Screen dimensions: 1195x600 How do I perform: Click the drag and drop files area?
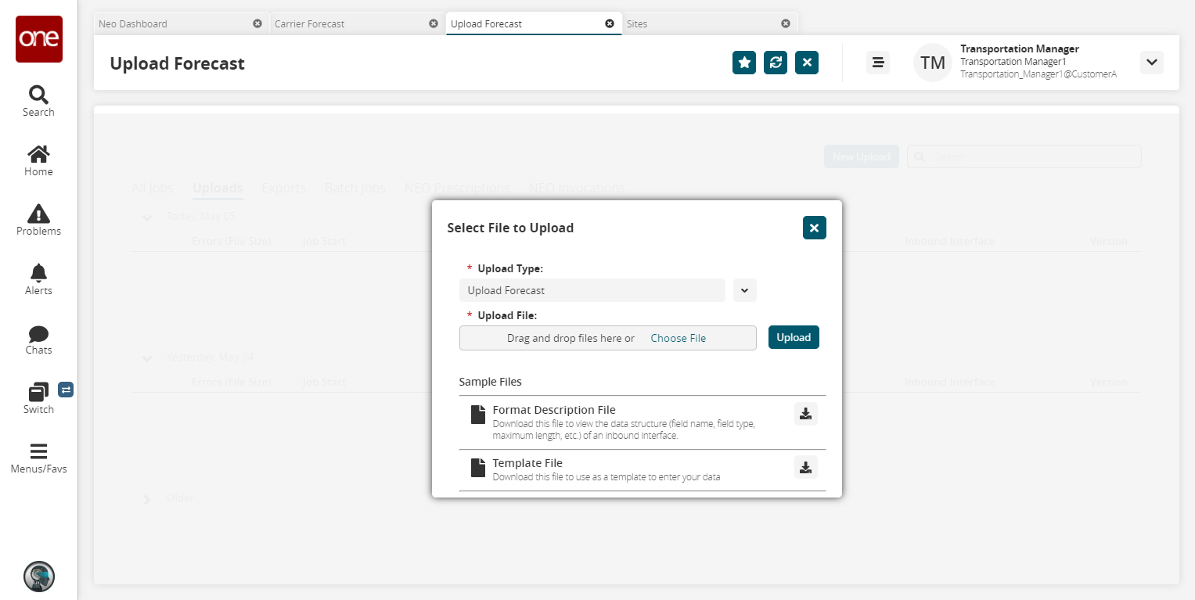coord(608,338)
